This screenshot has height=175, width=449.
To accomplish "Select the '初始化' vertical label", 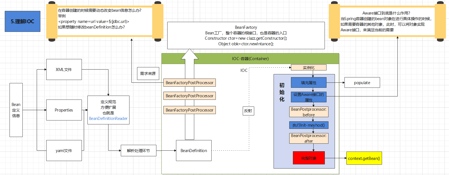I will [x=282, y=92].
